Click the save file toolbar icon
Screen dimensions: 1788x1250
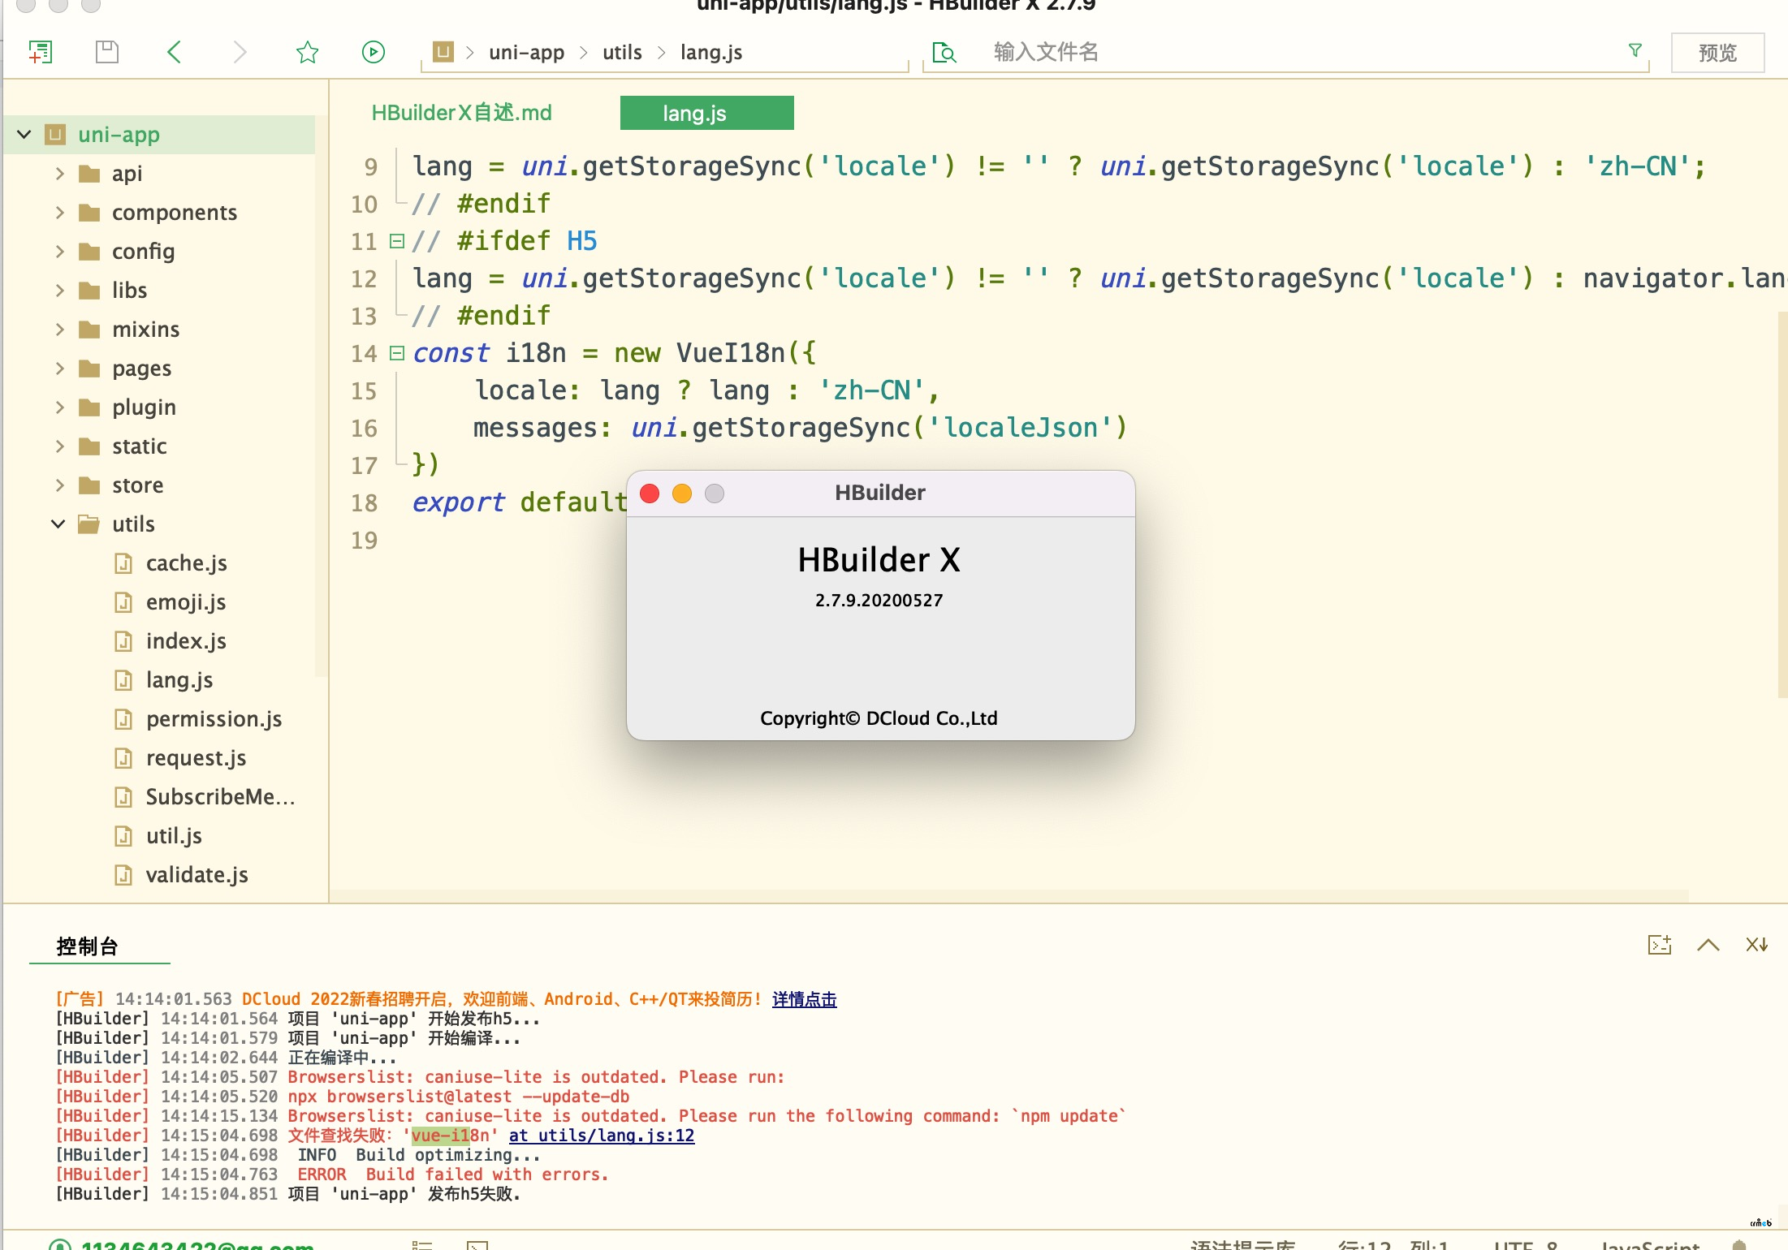click(107, 52)
